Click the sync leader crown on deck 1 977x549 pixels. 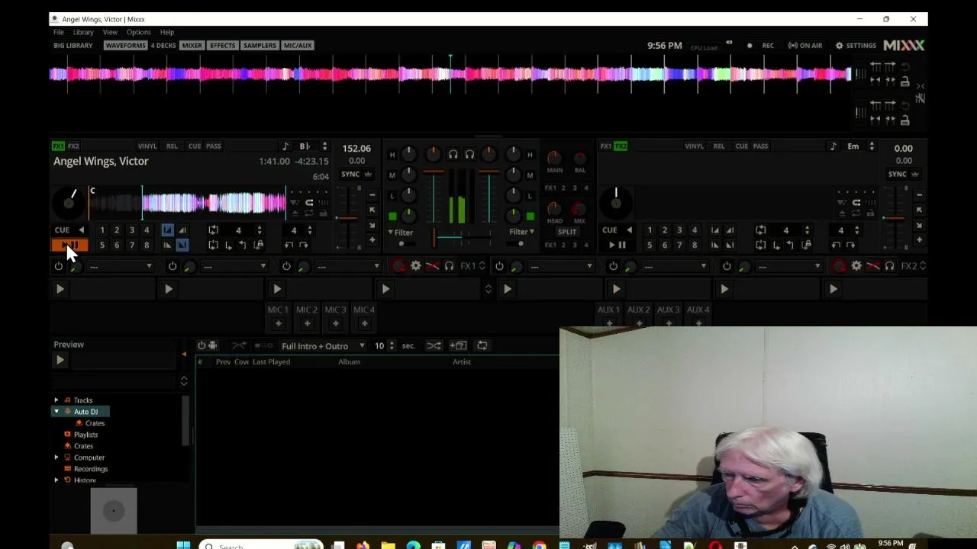pyautogui.click(x=368, y=174)
